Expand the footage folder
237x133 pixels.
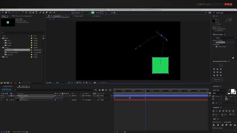pos(4,43)
